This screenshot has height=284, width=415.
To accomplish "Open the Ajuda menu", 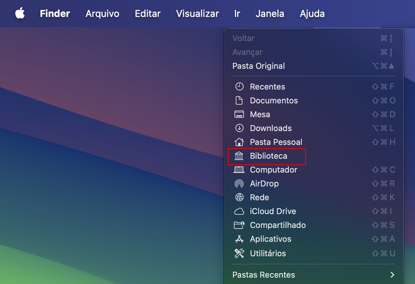I will point(312,13).
